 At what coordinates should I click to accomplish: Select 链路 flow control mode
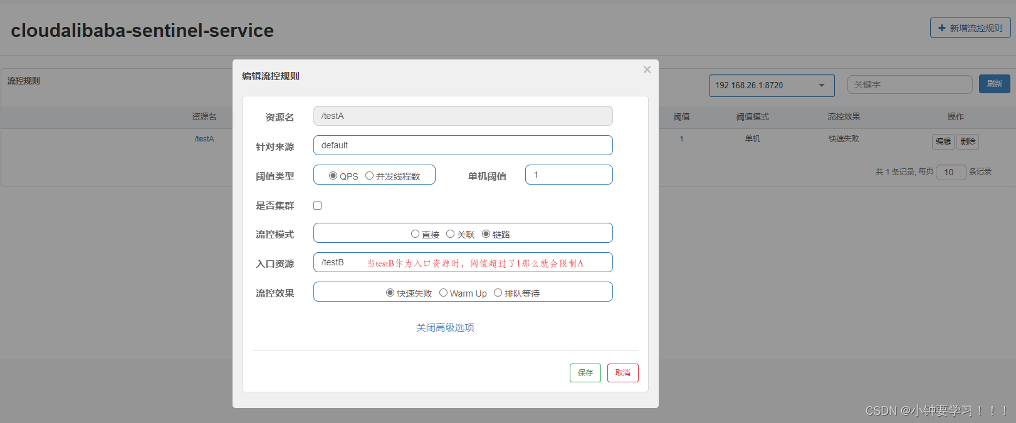486,234
